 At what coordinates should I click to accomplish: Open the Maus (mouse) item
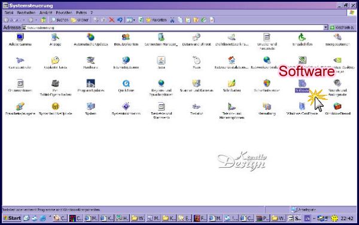point(196,63)
